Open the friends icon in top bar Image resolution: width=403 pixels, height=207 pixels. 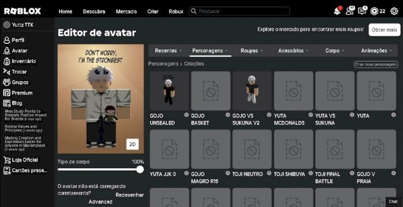point(350,11)
